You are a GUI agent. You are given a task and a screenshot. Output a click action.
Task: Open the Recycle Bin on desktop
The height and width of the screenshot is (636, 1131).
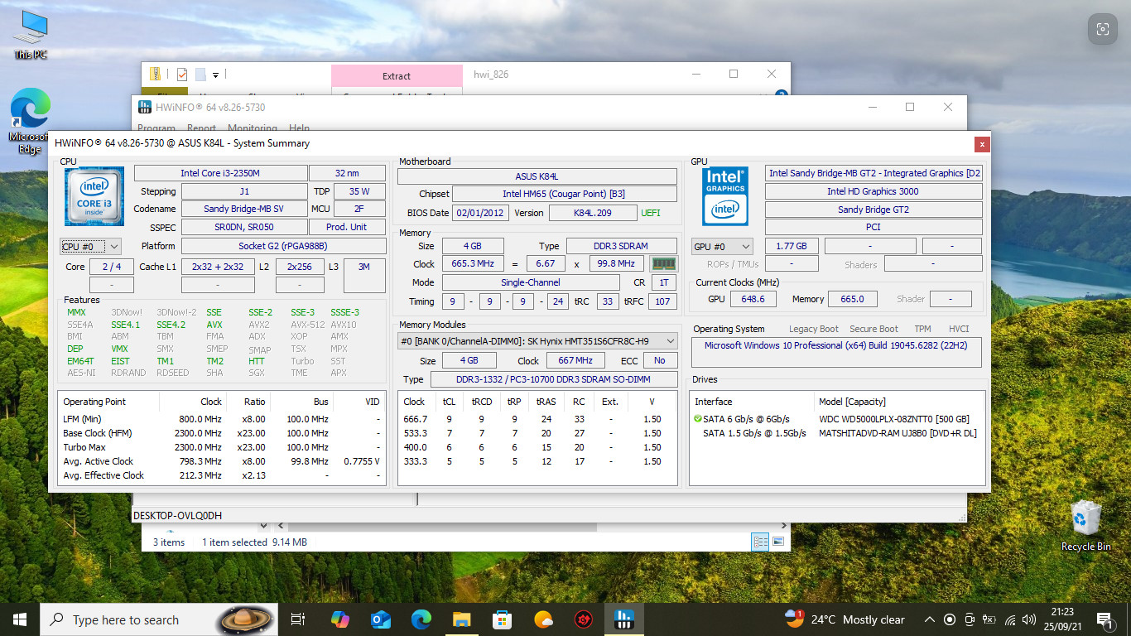1085,525
